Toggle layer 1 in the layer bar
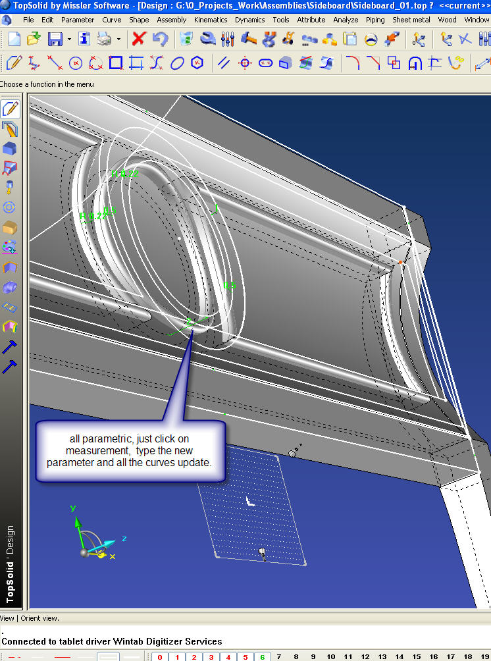The height and width of the screenshot is (661, 491). (177, 657)
